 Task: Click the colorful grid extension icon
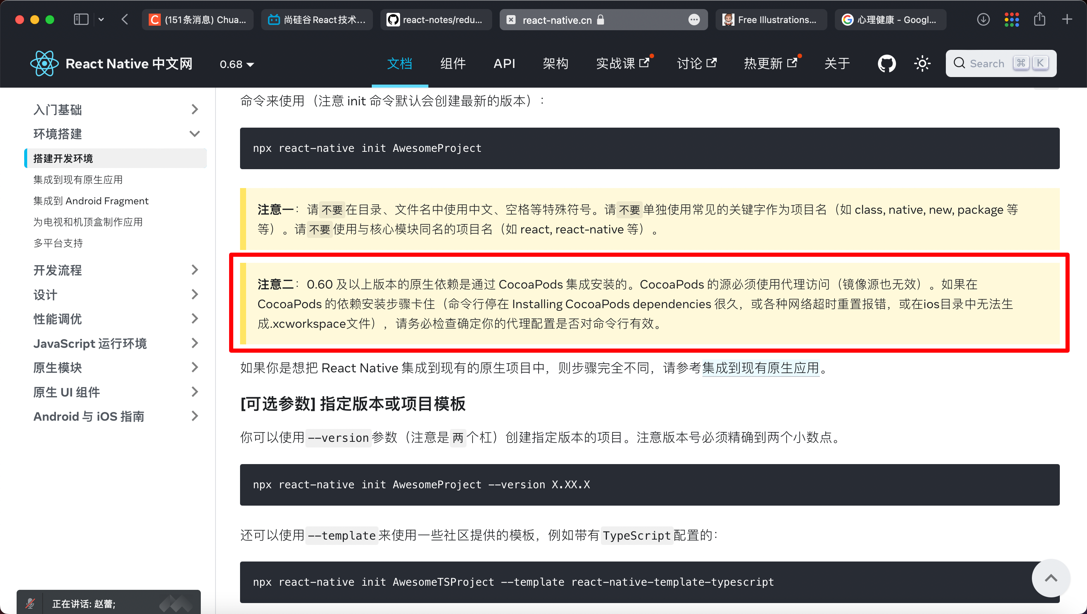[1012, 19]
